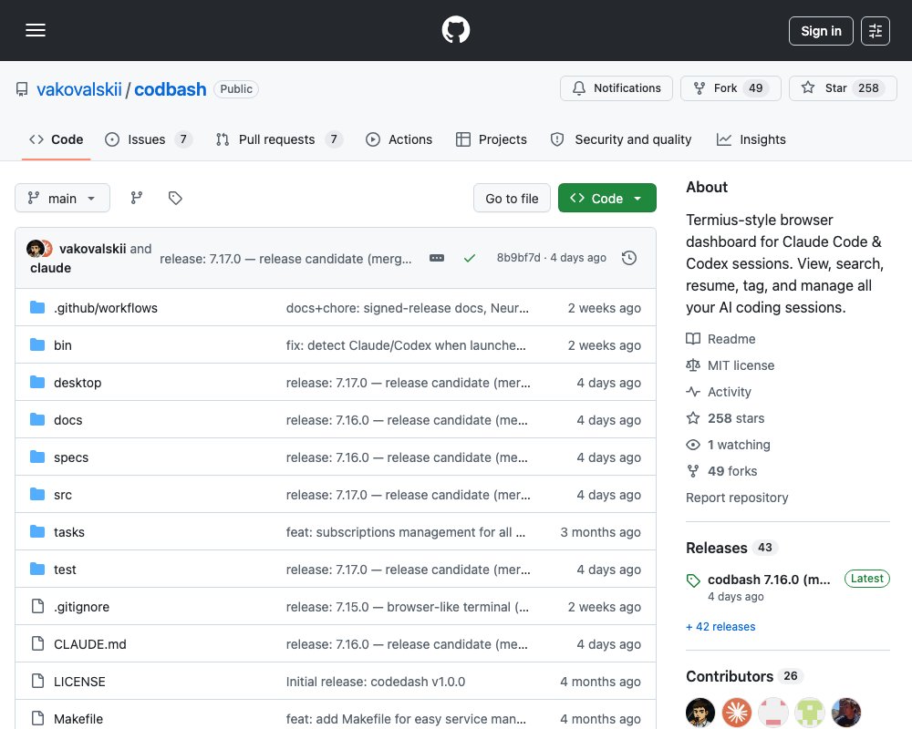
Task: Open commit 'Initial release: codedash v1.0.0'
Action: click(375, 682)
